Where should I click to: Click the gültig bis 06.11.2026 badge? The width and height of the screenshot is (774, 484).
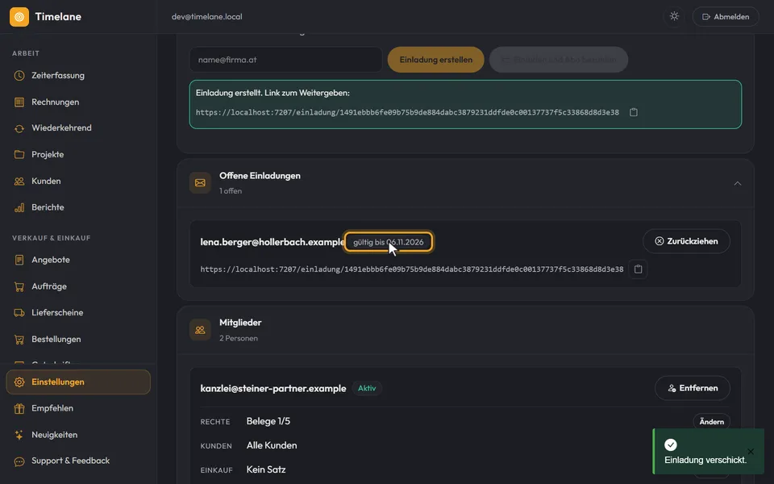click(388, 242)
